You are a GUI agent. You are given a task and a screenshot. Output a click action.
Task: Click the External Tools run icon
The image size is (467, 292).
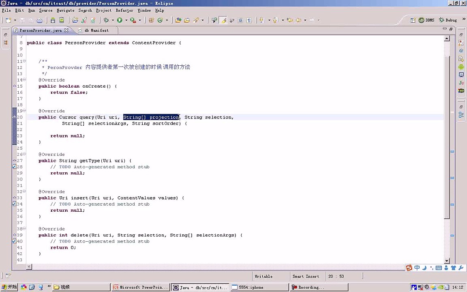(x=133, y=20)
